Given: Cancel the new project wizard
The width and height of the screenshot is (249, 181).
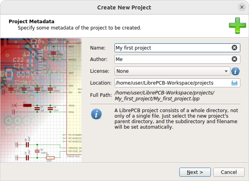Looking at the screenshot, I should pyautogui.click(x=229, y=172).
